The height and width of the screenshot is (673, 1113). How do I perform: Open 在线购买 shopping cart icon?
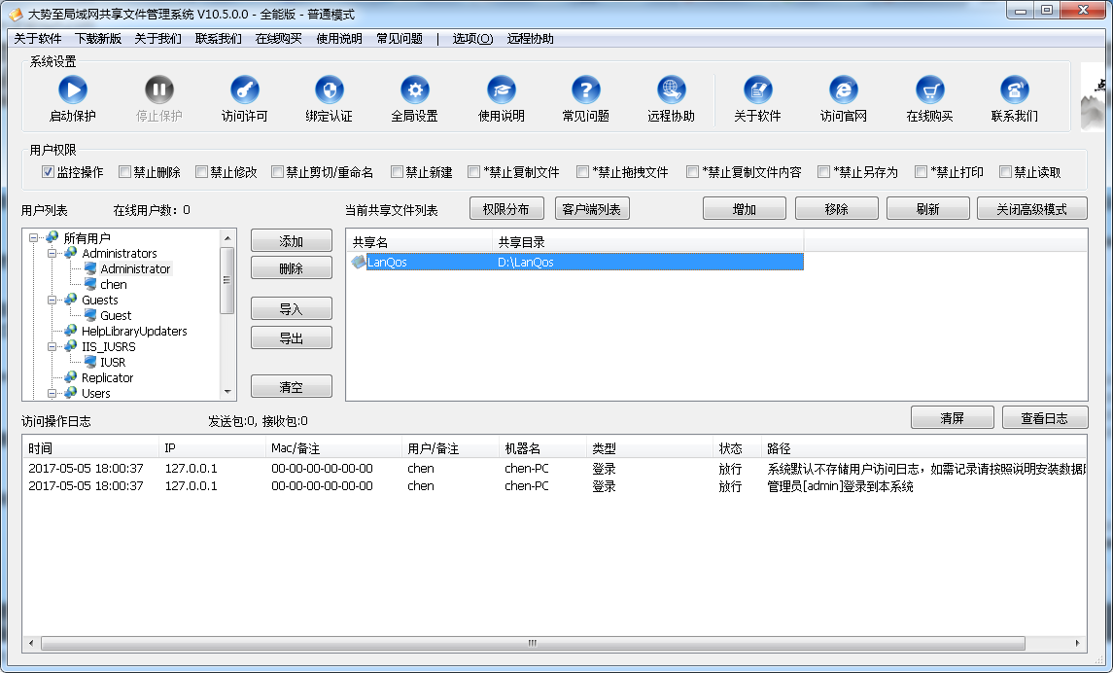[929, 90]
